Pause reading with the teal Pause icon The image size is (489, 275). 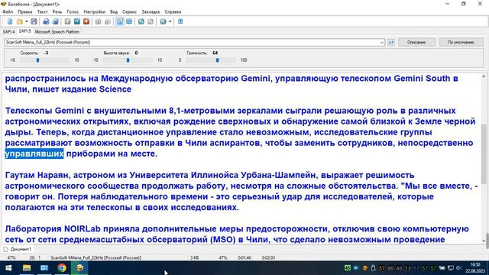tap(76, 21)
